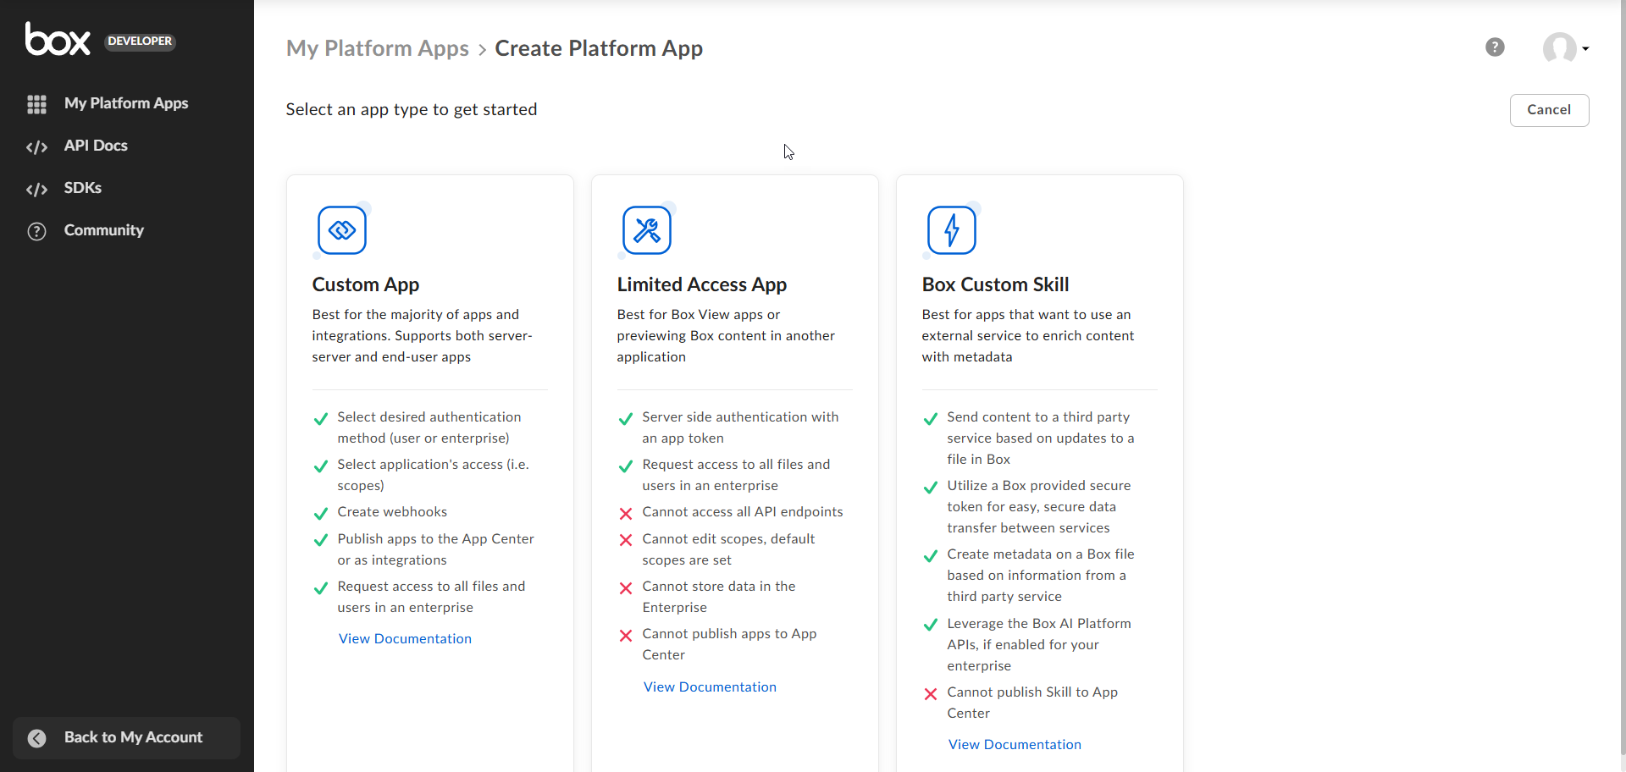View documentation for Box Custom Skill
The width and height of the screenshot is (1626, 772).
pos(1015,744)
